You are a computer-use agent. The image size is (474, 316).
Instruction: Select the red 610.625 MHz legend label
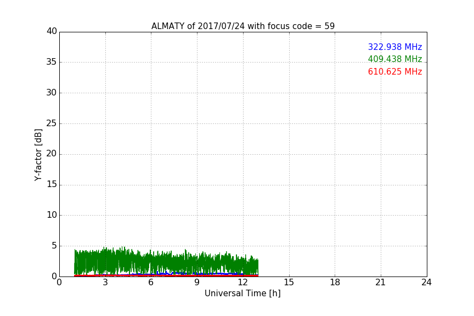pos(395,72)
